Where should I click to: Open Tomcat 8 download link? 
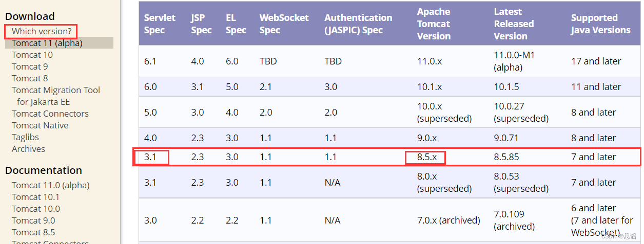[x=30, y=78]
